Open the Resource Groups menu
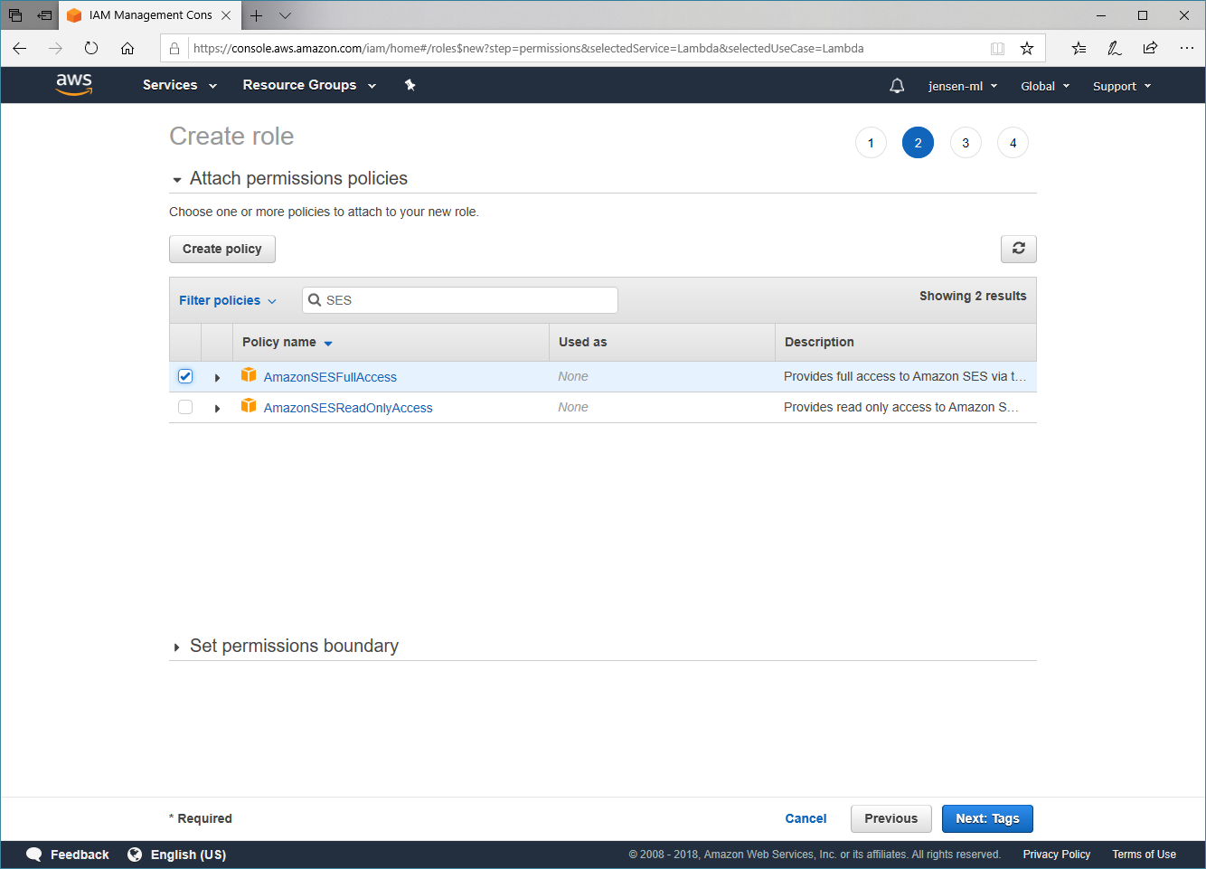 click(308, 85)
